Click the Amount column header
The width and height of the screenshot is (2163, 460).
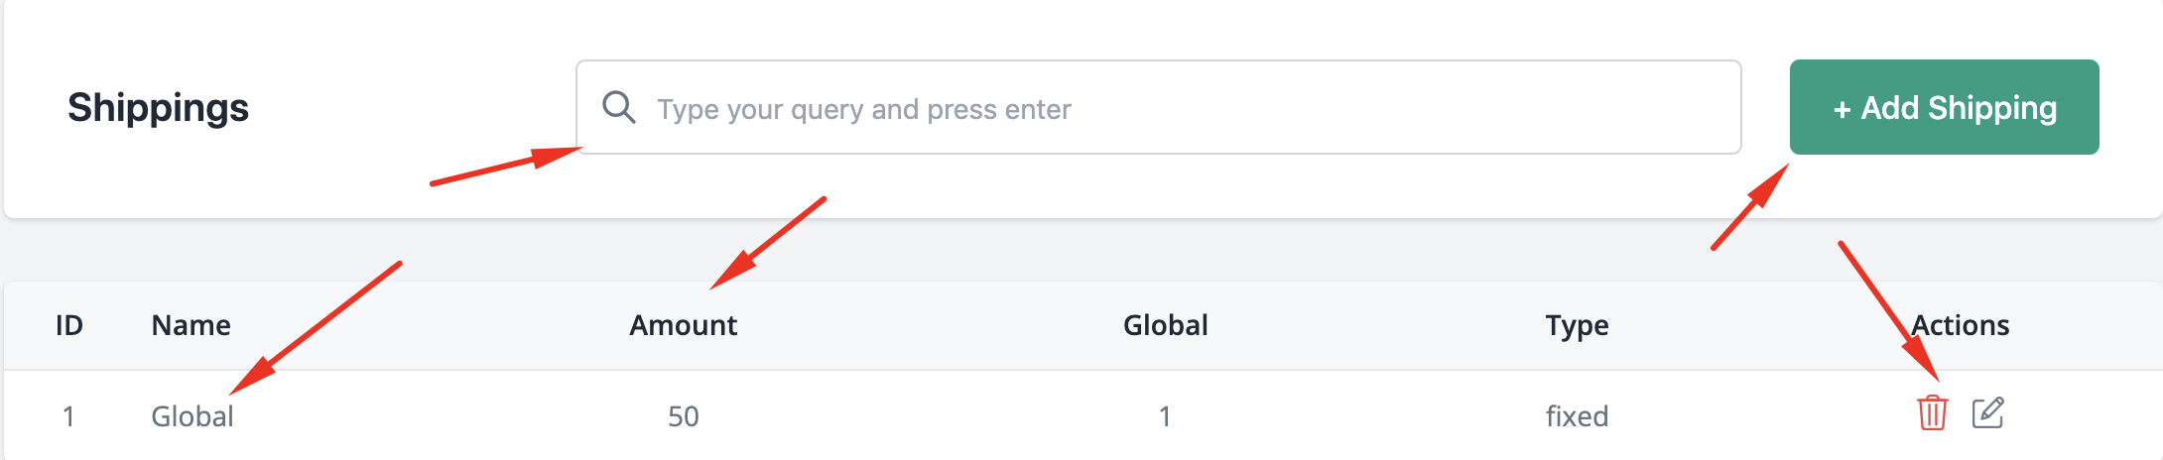[x=683, y=325]
